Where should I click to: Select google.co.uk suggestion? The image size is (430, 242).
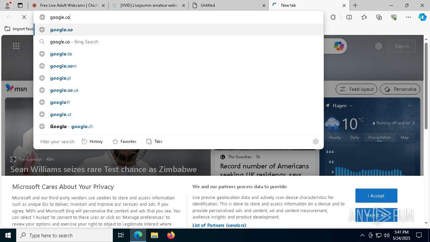179,90
